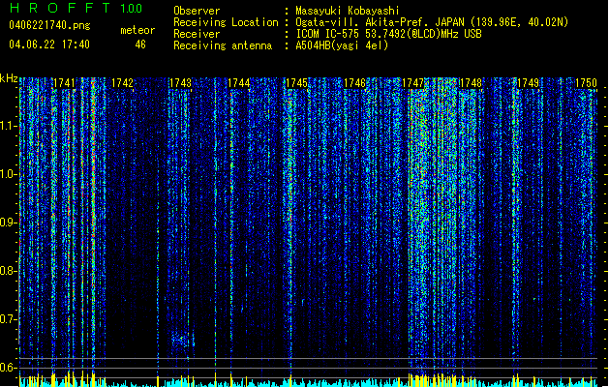
Task: Select observer name Masayuki Kobayashi
Action: [x=348, y=11]
